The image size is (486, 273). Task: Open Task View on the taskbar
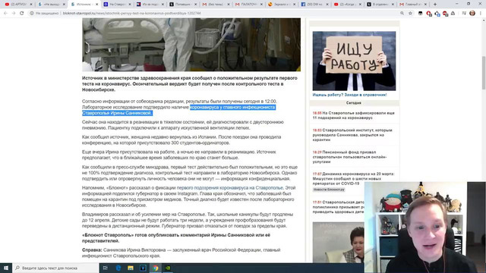click(x=106, y=268)
